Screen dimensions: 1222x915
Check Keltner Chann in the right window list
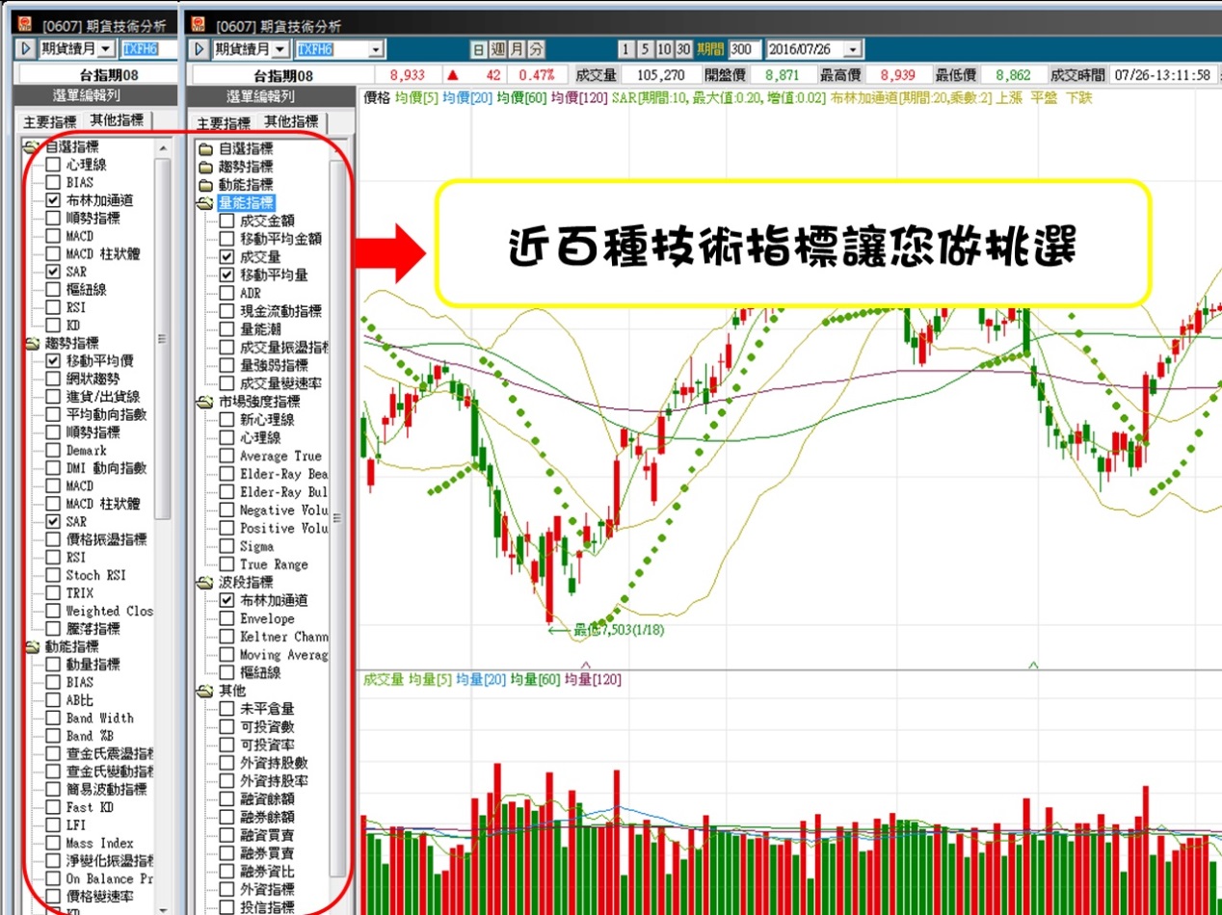(x=226, y=637)
